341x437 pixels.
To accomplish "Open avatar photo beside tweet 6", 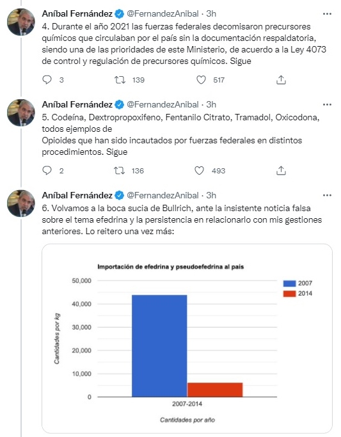I will (x=21, y=203).
